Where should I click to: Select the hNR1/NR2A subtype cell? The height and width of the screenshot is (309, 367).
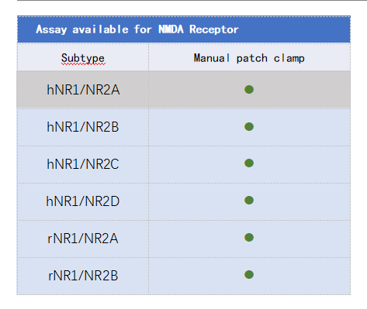coord(83,90)
